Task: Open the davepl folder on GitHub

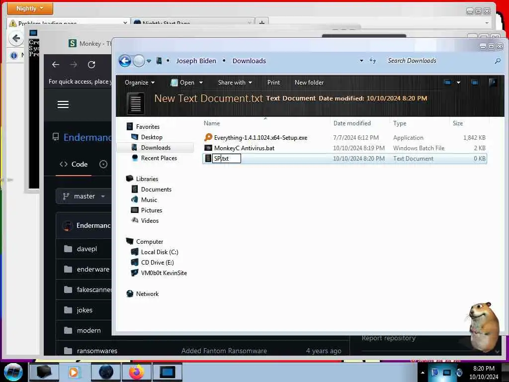Action: tap(86, 249)
